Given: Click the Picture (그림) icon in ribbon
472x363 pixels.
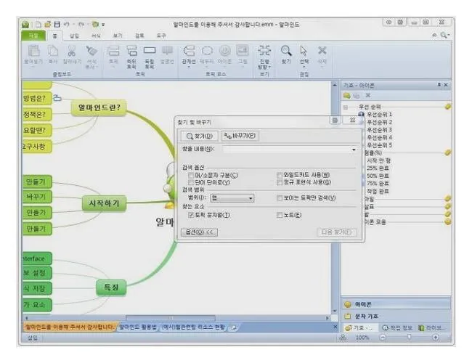Looking at the screenshot, I should 243,51.
